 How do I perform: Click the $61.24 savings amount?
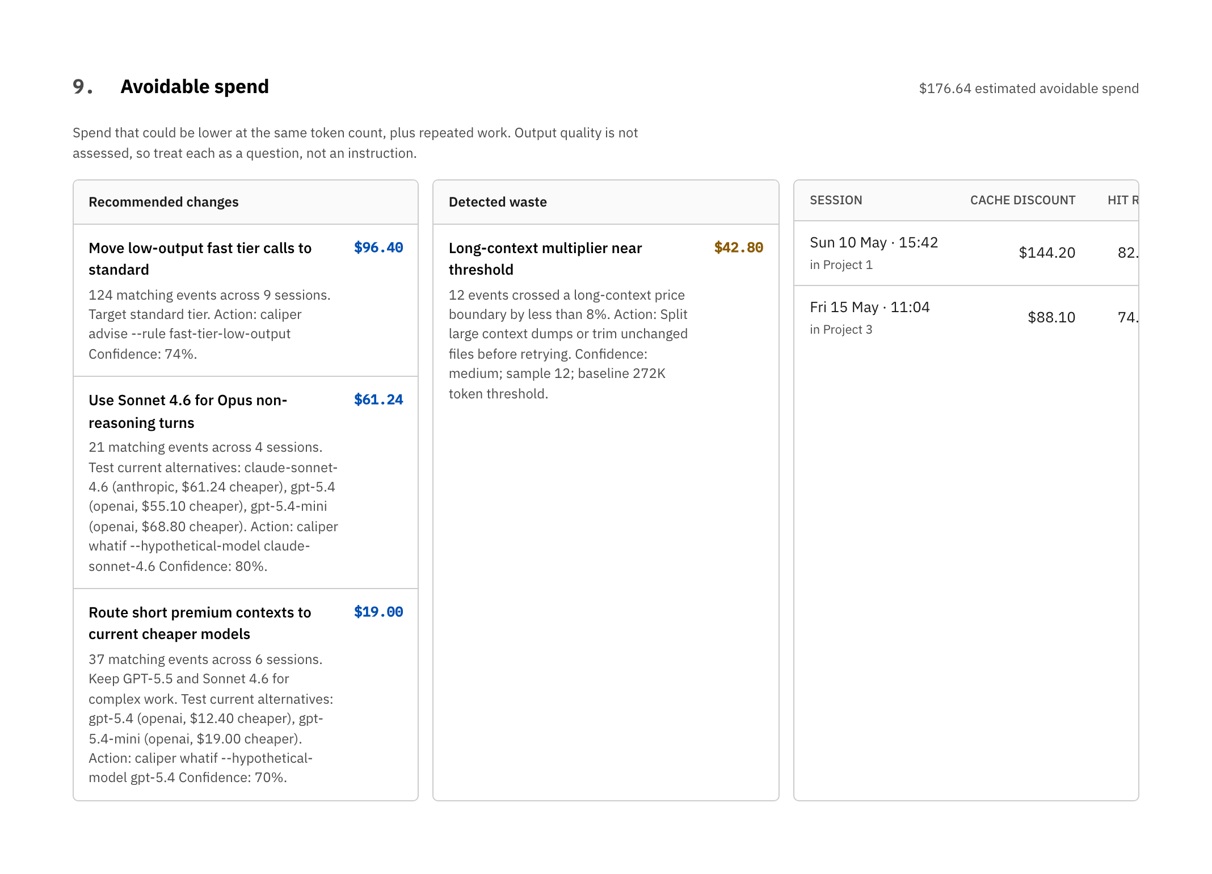coord(378,400)
